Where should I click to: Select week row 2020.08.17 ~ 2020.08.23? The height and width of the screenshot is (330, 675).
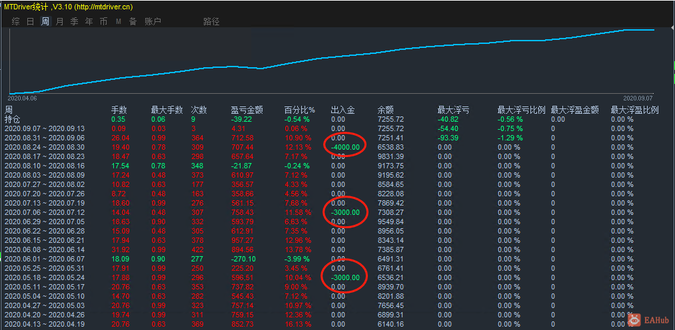point(44,156)
